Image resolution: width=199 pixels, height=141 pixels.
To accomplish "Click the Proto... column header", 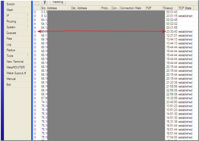I will [x=106, y=8].
